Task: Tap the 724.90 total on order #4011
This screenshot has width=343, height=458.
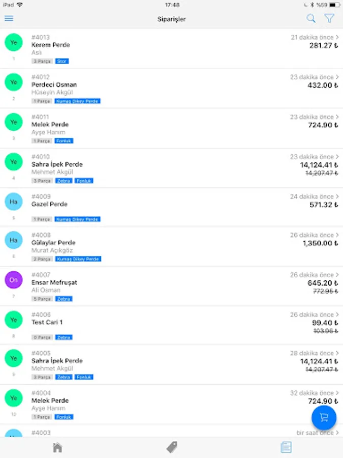Action: point(323,125)
